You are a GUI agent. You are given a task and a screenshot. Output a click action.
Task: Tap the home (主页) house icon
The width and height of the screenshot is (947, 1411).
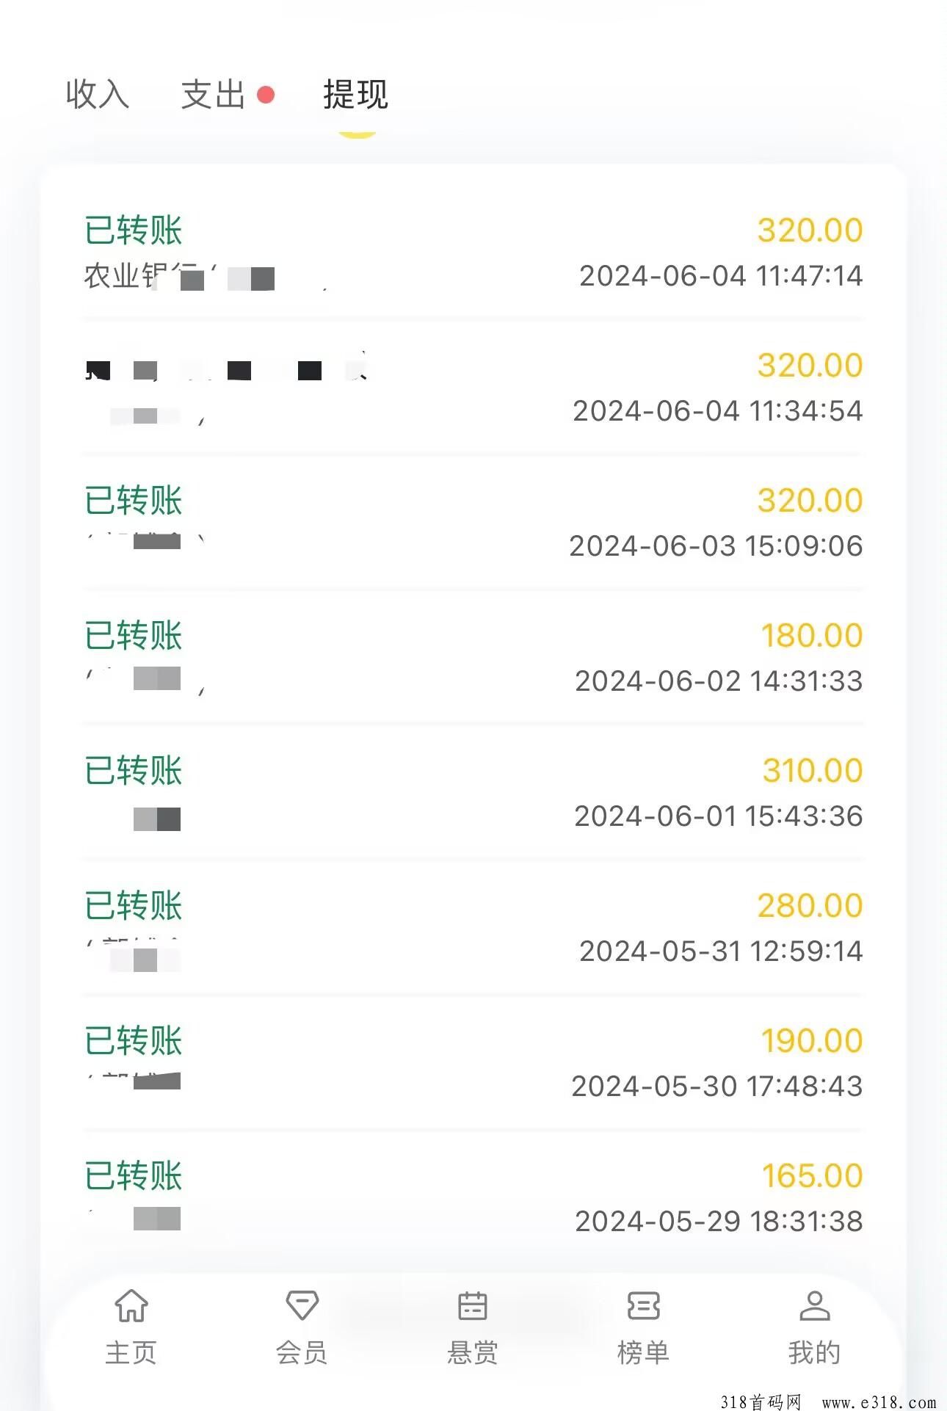point(131,1306)
